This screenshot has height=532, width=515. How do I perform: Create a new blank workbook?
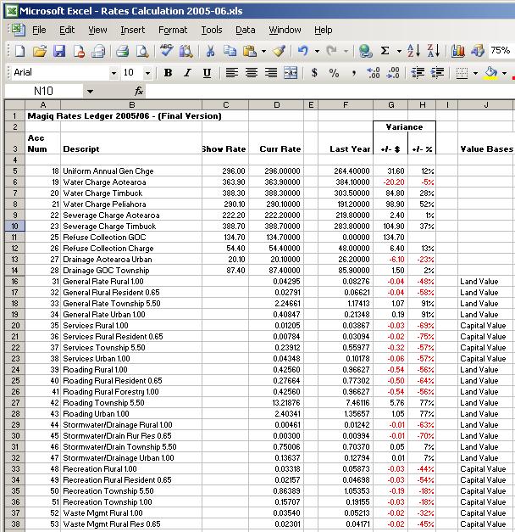tap(19, 52)
